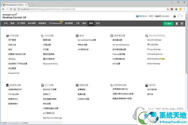Image resolution: width=188 pixels, height=125 pixels.
Task: Open the NAT设置 link
Action: pyautogui.click(x=116, y=64)
